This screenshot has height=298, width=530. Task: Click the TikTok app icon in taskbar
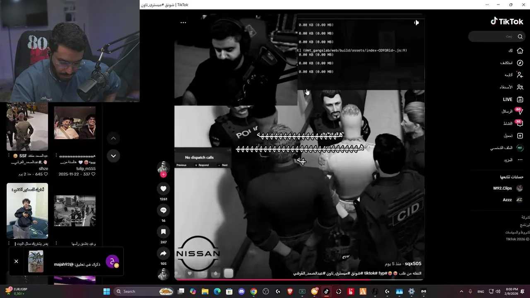click(326, 291)
